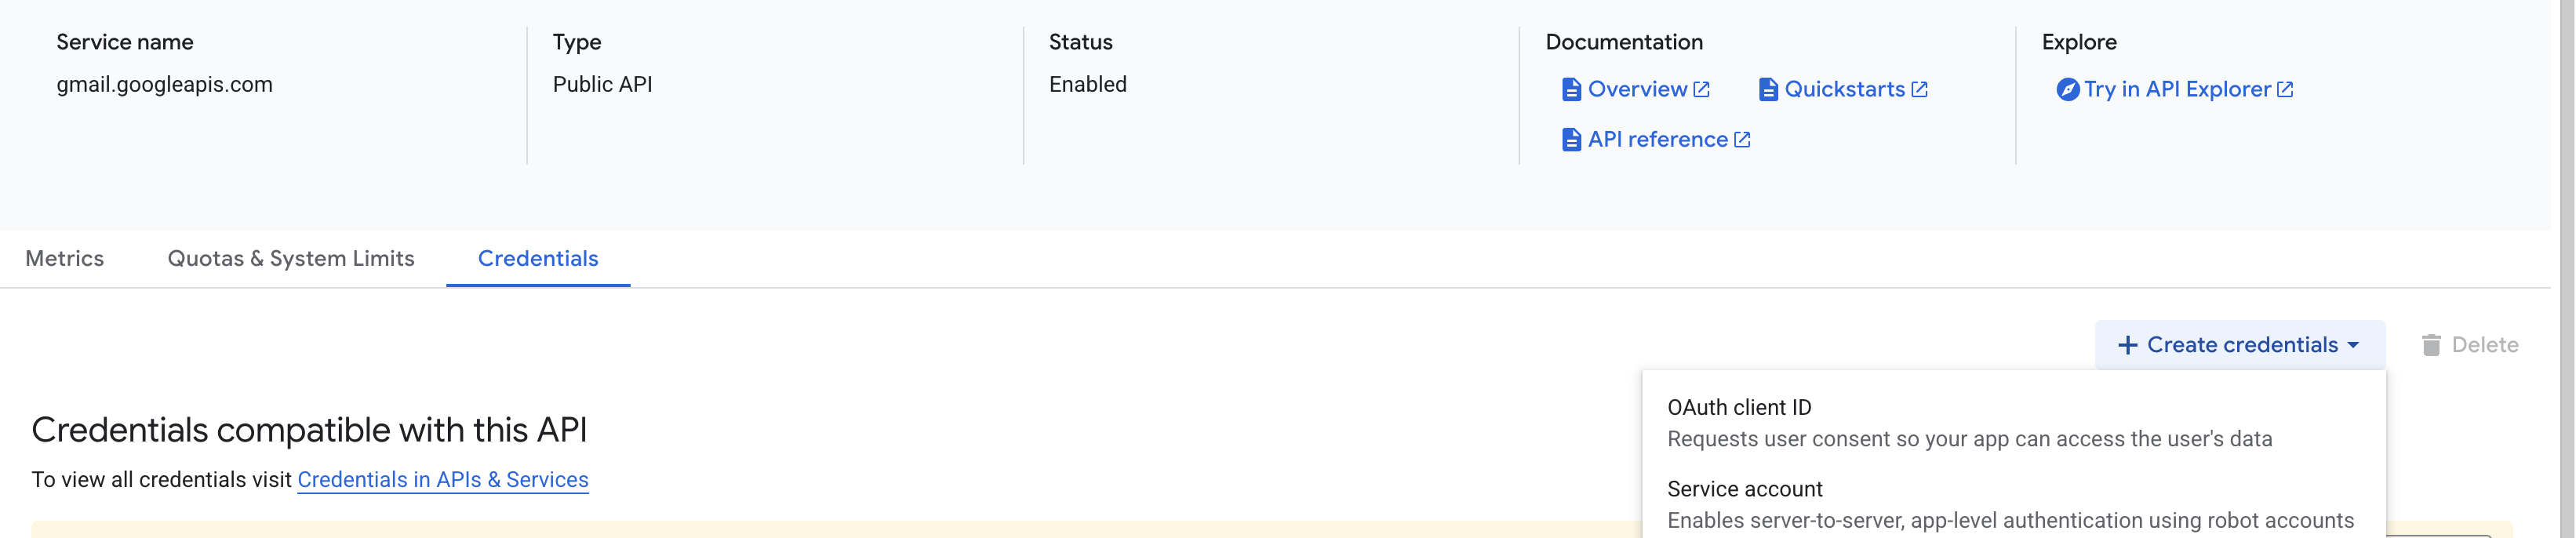Click the trash can Delete icon
The height and width of the screenshot is (538, 2576).
point(2431,345)
